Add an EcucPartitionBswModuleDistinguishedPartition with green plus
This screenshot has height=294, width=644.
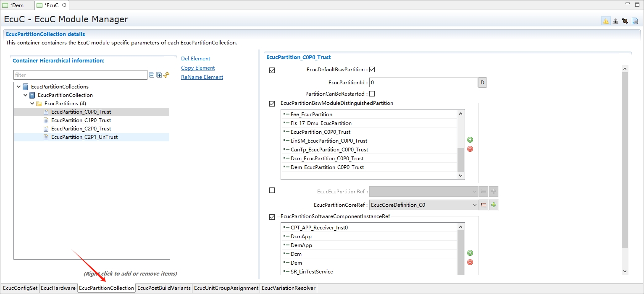470,139
